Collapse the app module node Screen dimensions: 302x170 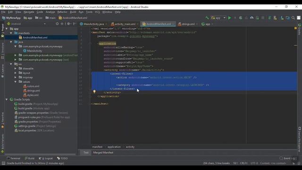7,29
